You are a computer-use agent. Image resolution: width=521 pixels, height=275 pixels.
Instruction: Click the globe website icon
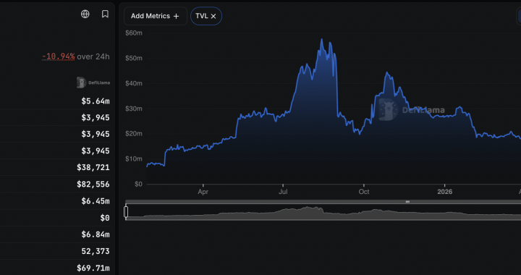(85, 14)
